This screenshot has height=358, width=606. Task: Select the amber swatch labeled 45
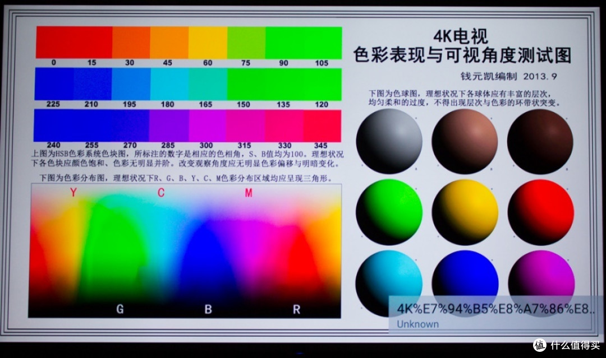169,43
